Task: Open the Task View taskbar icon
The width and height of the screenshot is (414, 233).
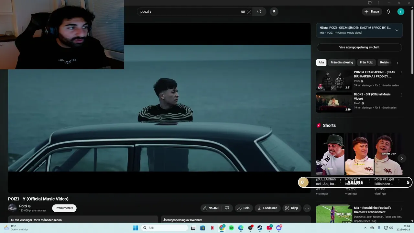Action: 193,228
